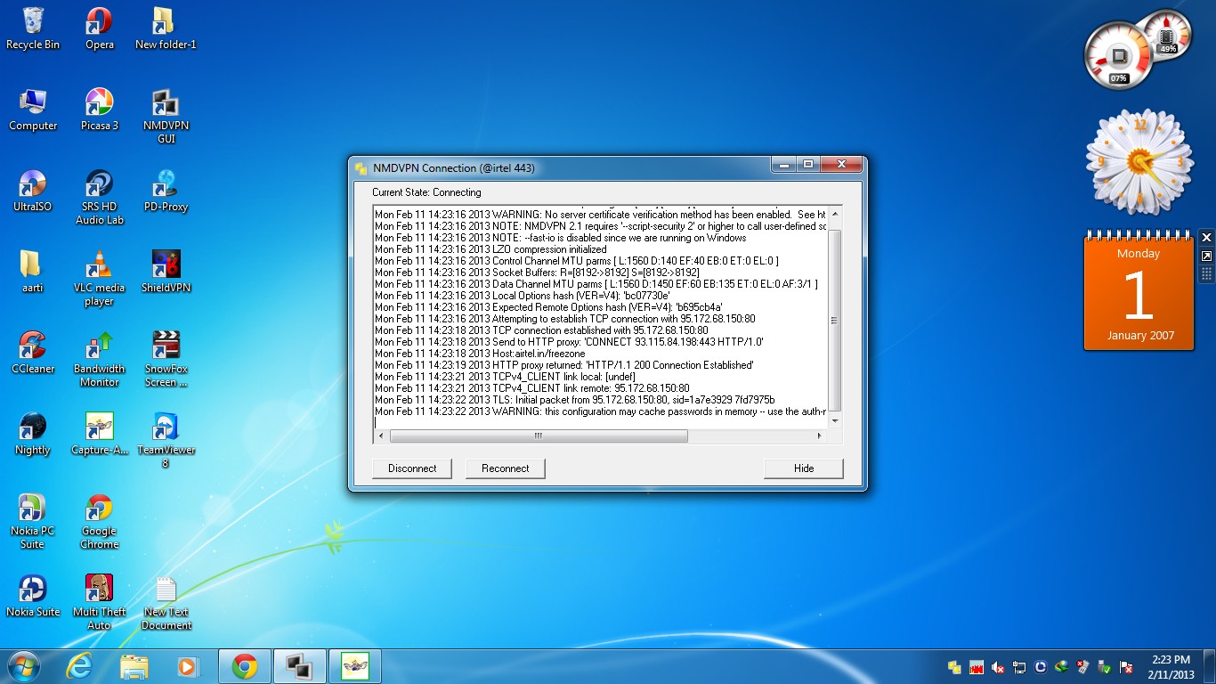Select the UltraISO desktop shortcut
This screenshot has height=684, width=1216.
(33, 191)
